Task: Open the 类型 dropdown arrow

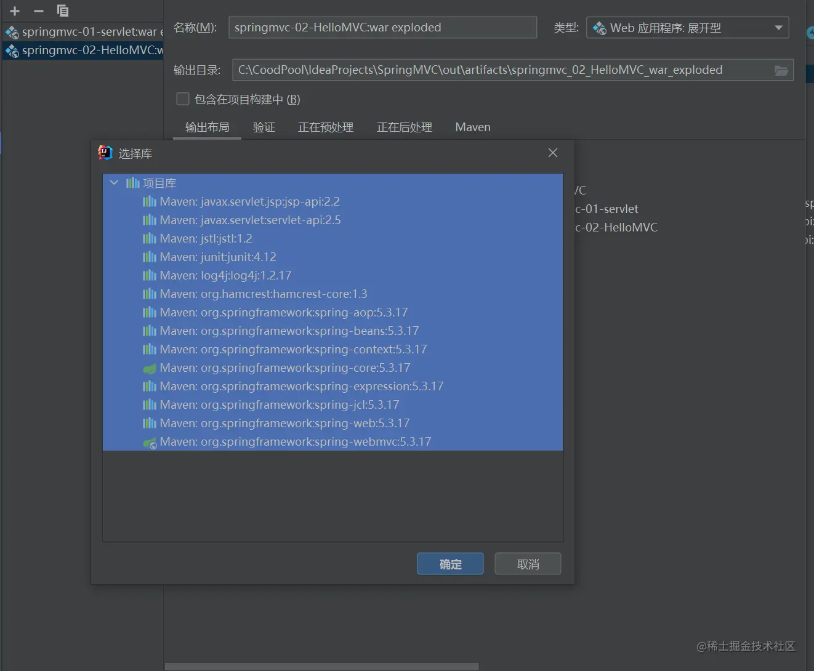Action: coord(778,28)
